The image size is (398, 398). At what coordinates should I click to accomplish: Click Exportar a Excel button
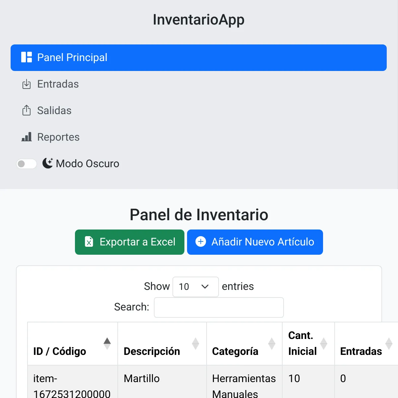click(130, 242)
